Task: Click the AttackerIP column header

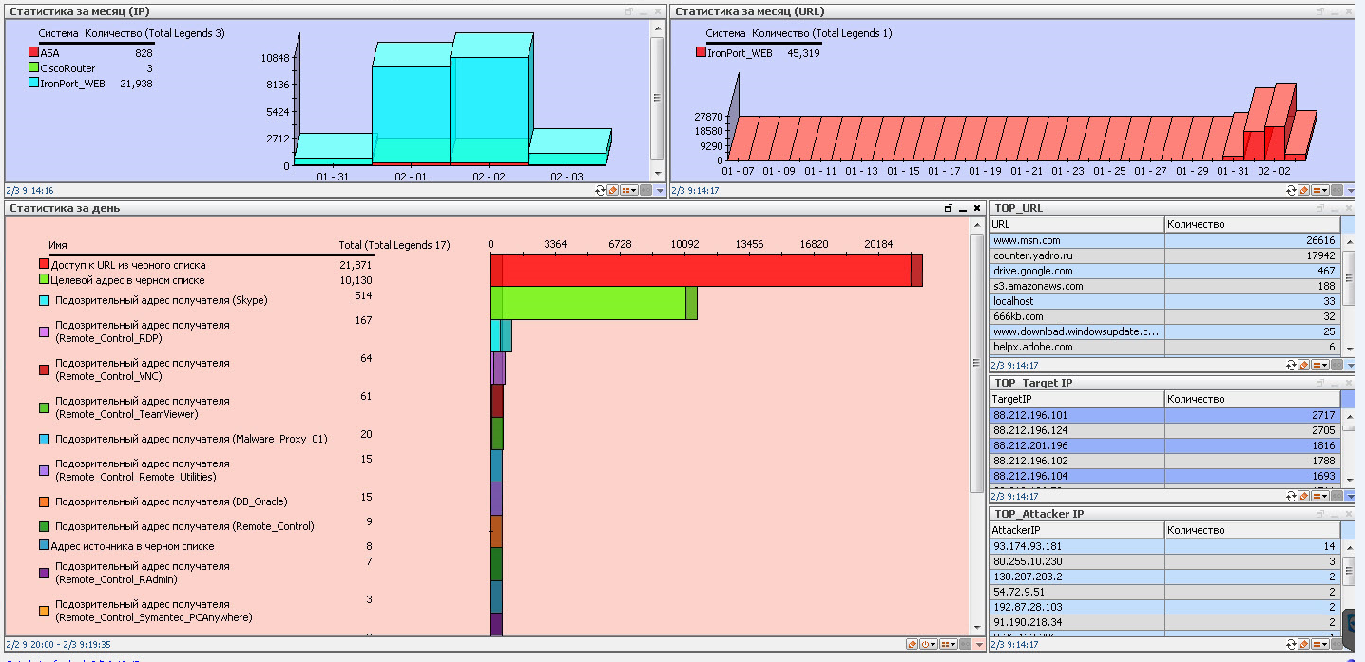Action: pos(1076,530)
